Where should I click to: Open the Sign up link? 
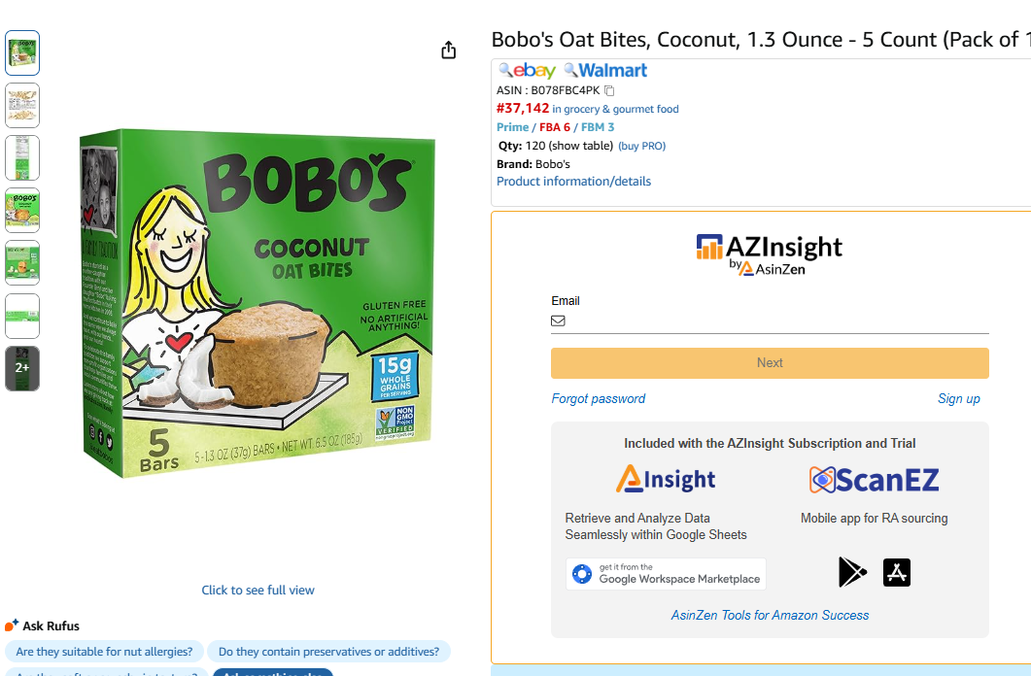pos(958,399)
